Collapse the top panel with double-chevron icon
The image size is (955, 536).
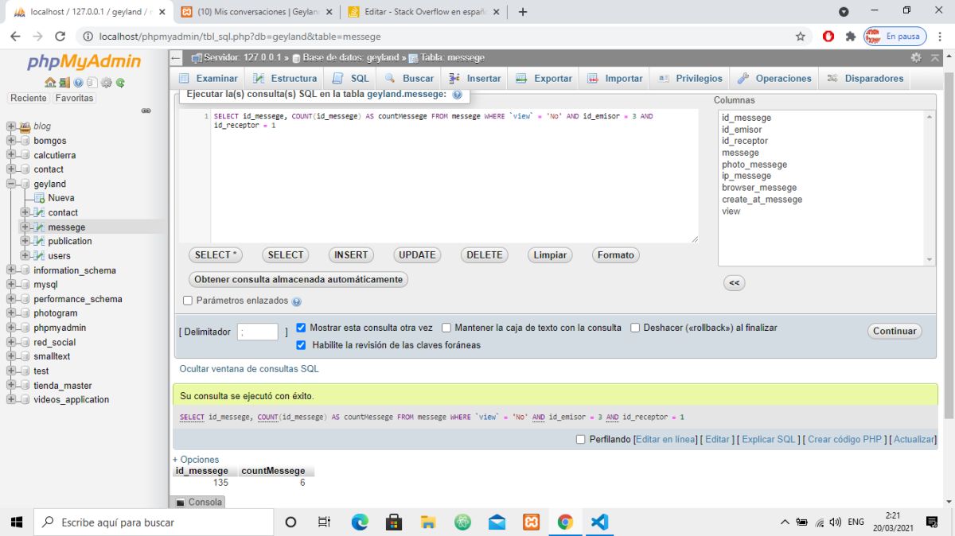pyautogui.click(x=935, y=58)
